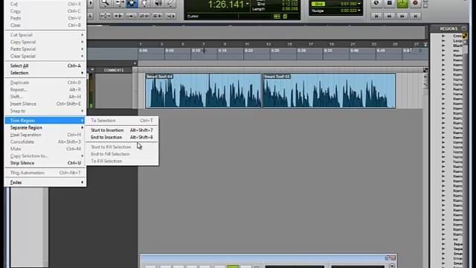Click the green Play transport button
The height and width of the screenshot is (268, 476).
(x=402, y=3)
